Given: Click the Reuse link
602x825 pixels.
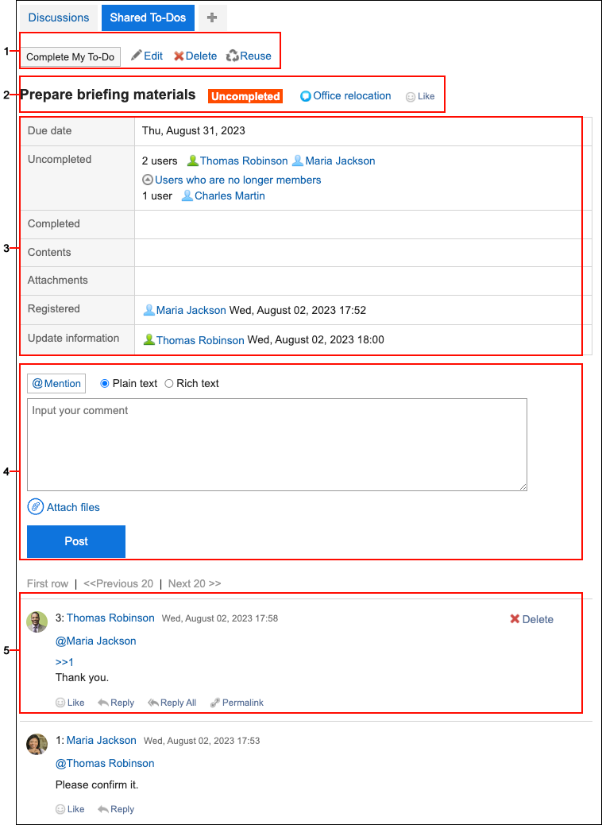Looking at the screenshot, I should (256, 56).
